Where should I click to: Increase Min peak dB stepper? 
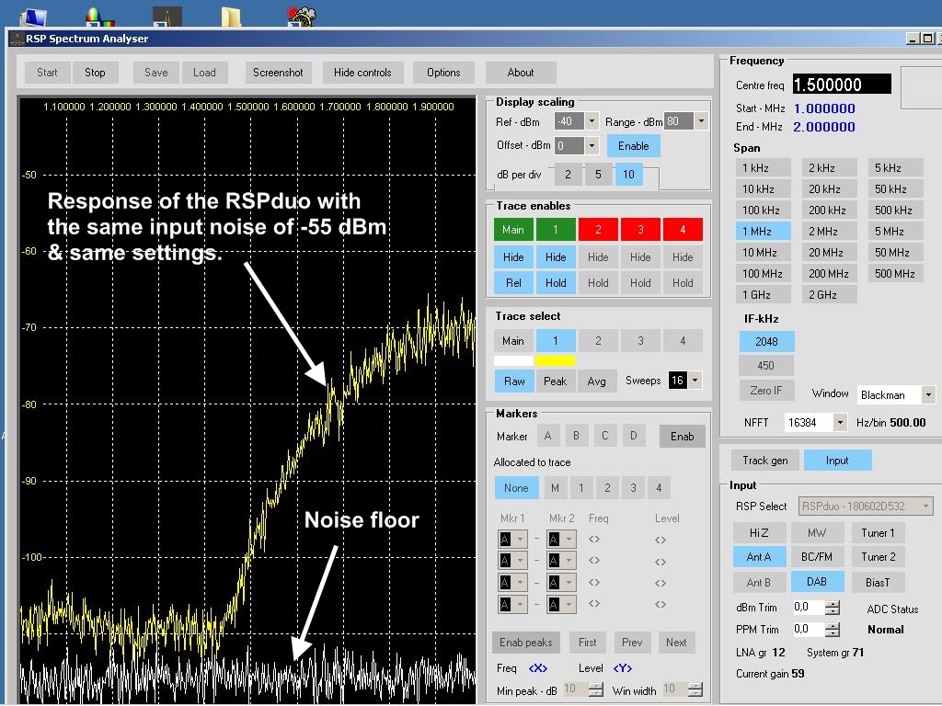tap(596, 686)
